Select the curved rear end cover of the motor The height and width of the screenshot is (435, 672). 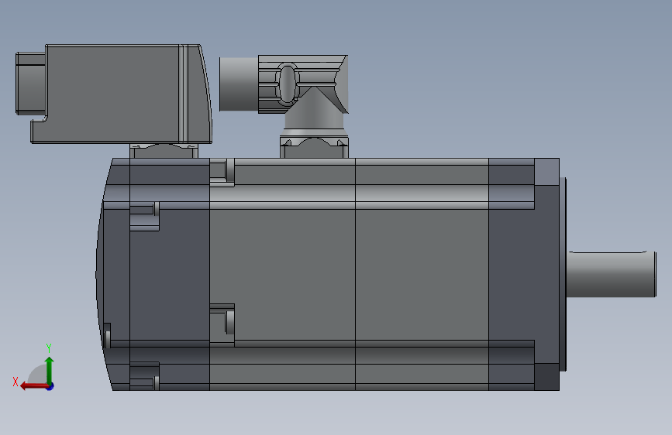tap(112, 274)
